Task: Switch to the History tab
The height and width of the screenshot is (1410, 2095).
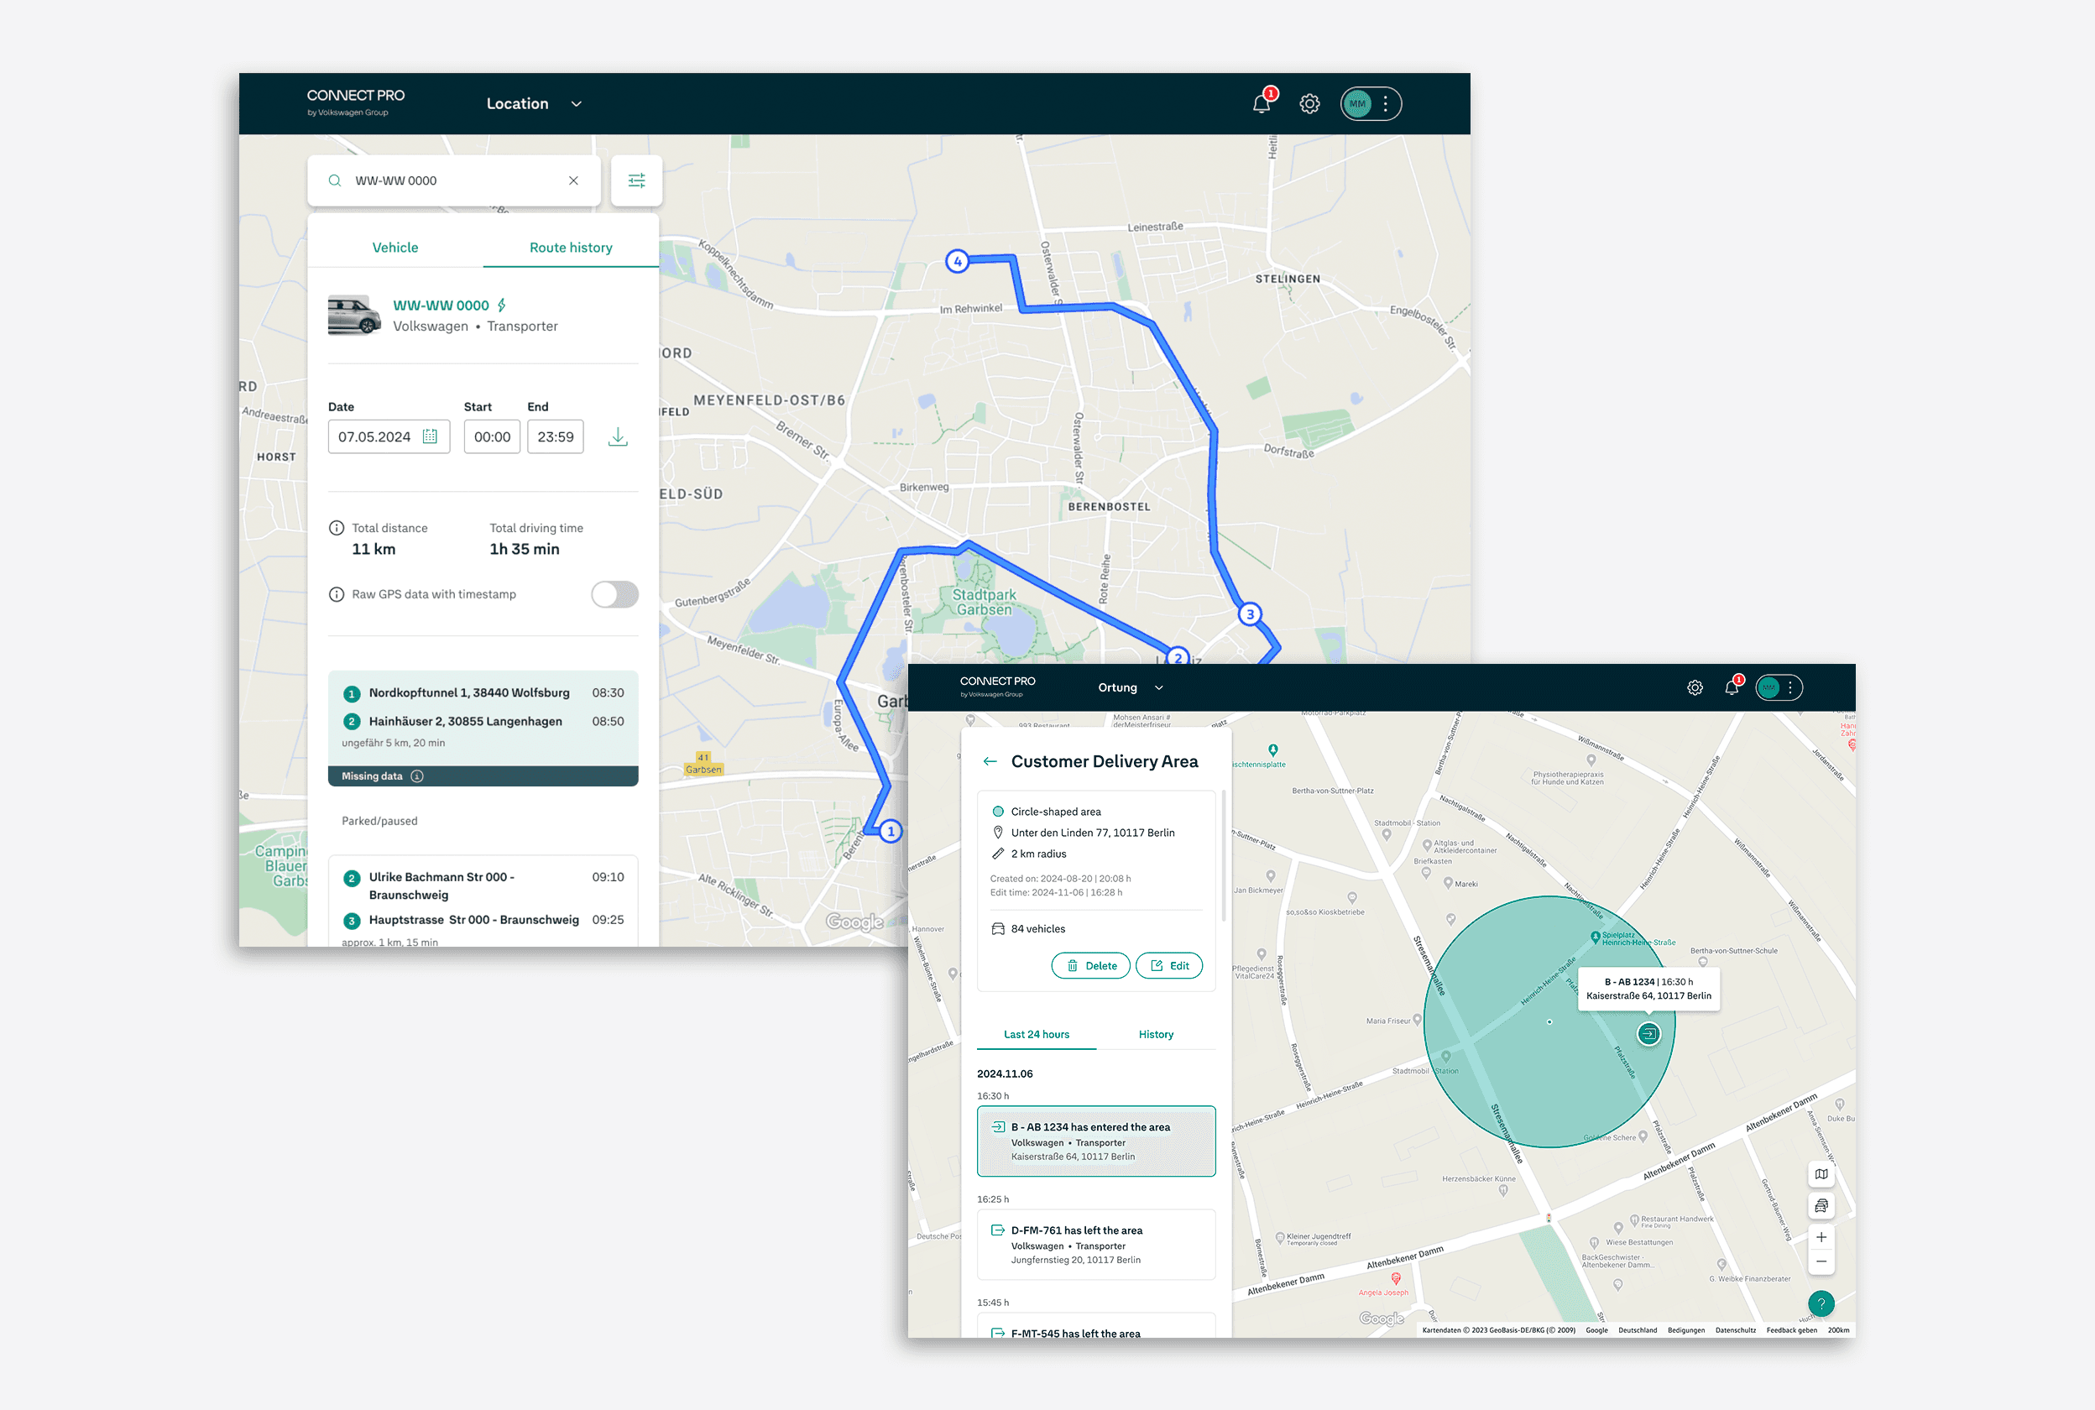Action: pos(1156,1034)
